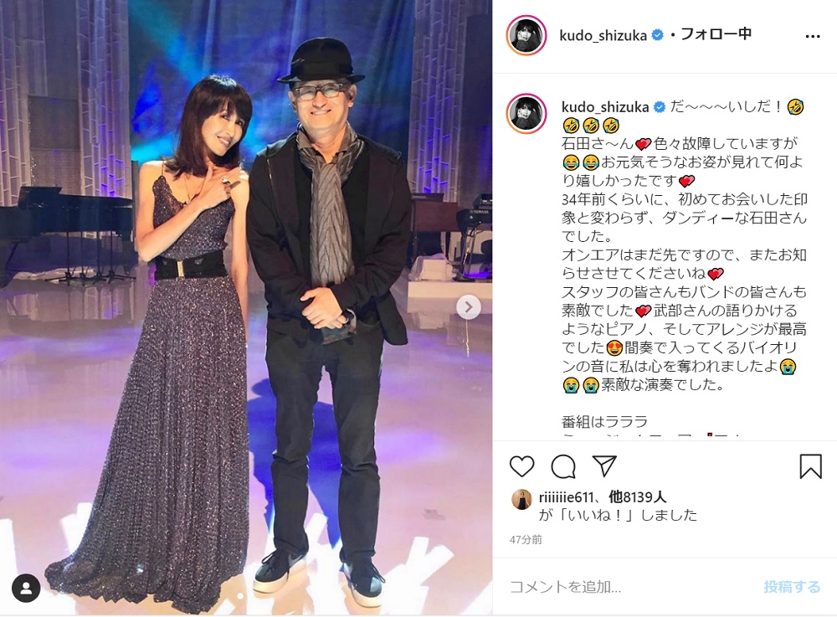Like the post with the heart icon
Image resolution: width=837 pixels, height=617 pixels.
(521, 466)
